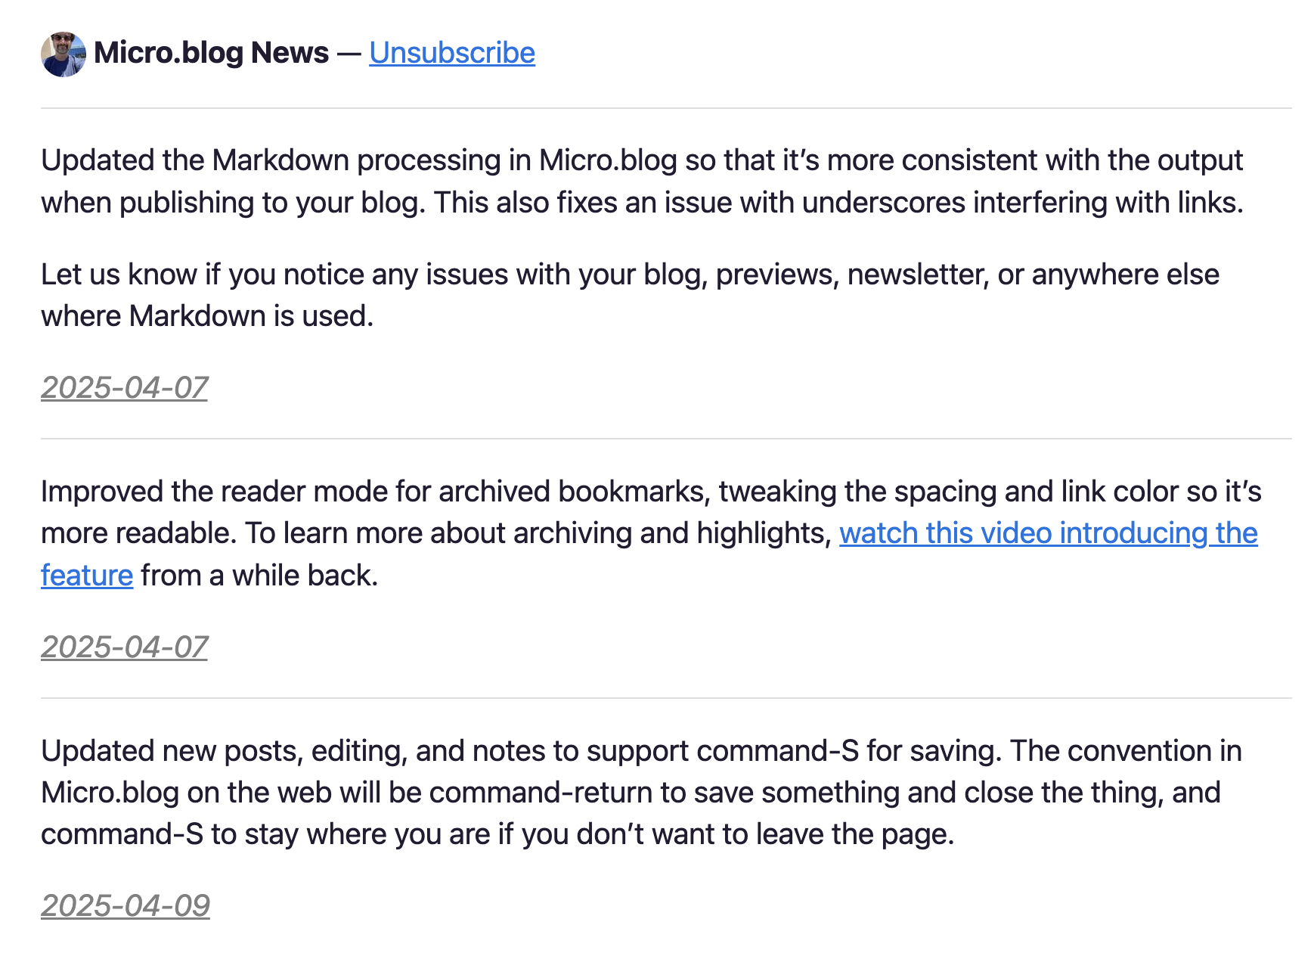
Task: Follow the "watch this video introducing the" link
Action: pos(1048,533)
